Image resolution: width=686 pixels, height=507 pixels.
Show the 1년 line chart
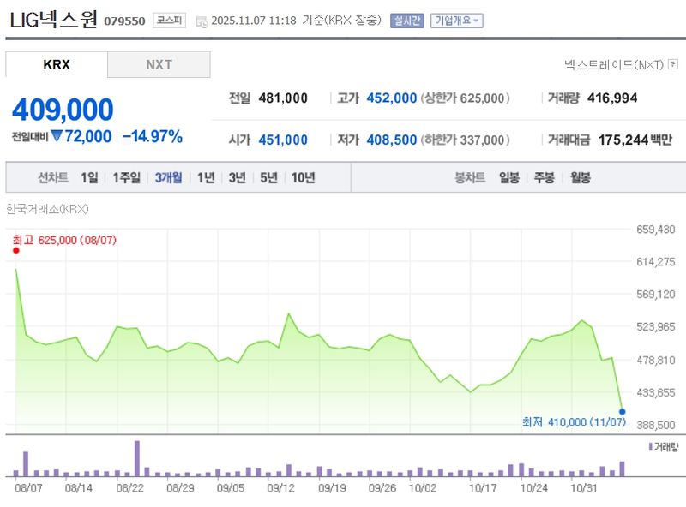point(206,178)
